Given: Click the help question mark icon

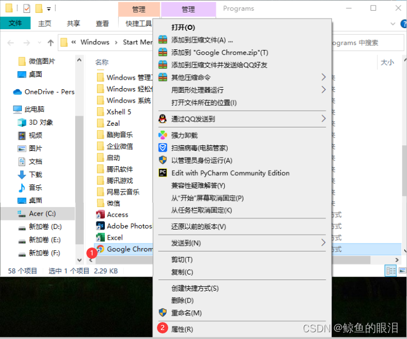Looking at the screenshot, I should pos(404,24).
